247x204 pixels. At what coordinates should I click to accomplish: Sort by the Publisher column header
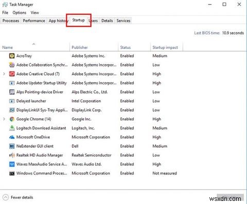click(x=94, y=47)
